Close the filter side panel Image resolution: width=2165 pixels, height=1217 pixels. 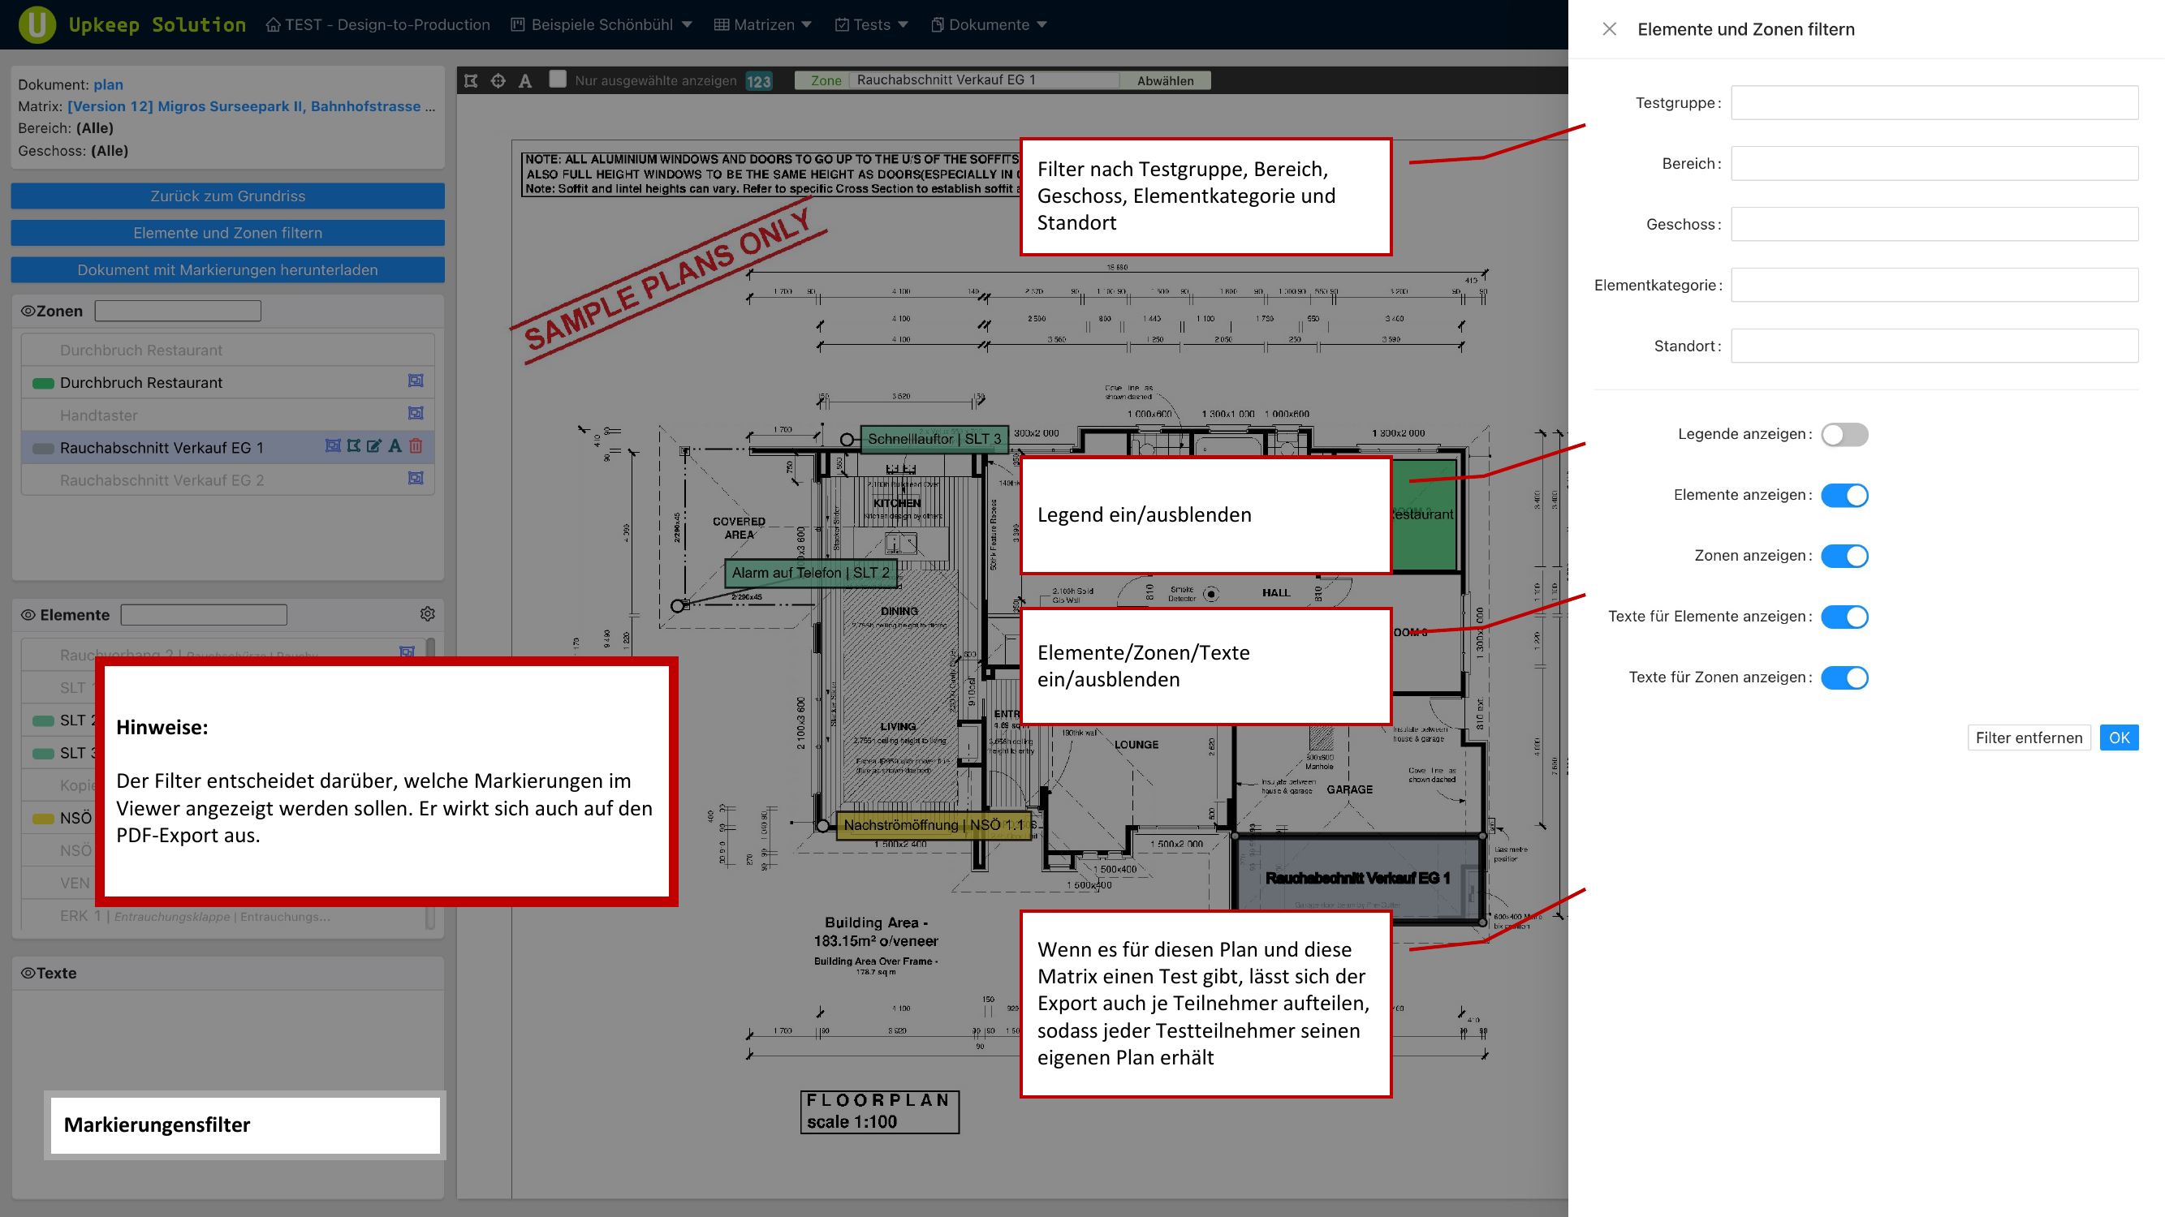tap(1609, 29)
